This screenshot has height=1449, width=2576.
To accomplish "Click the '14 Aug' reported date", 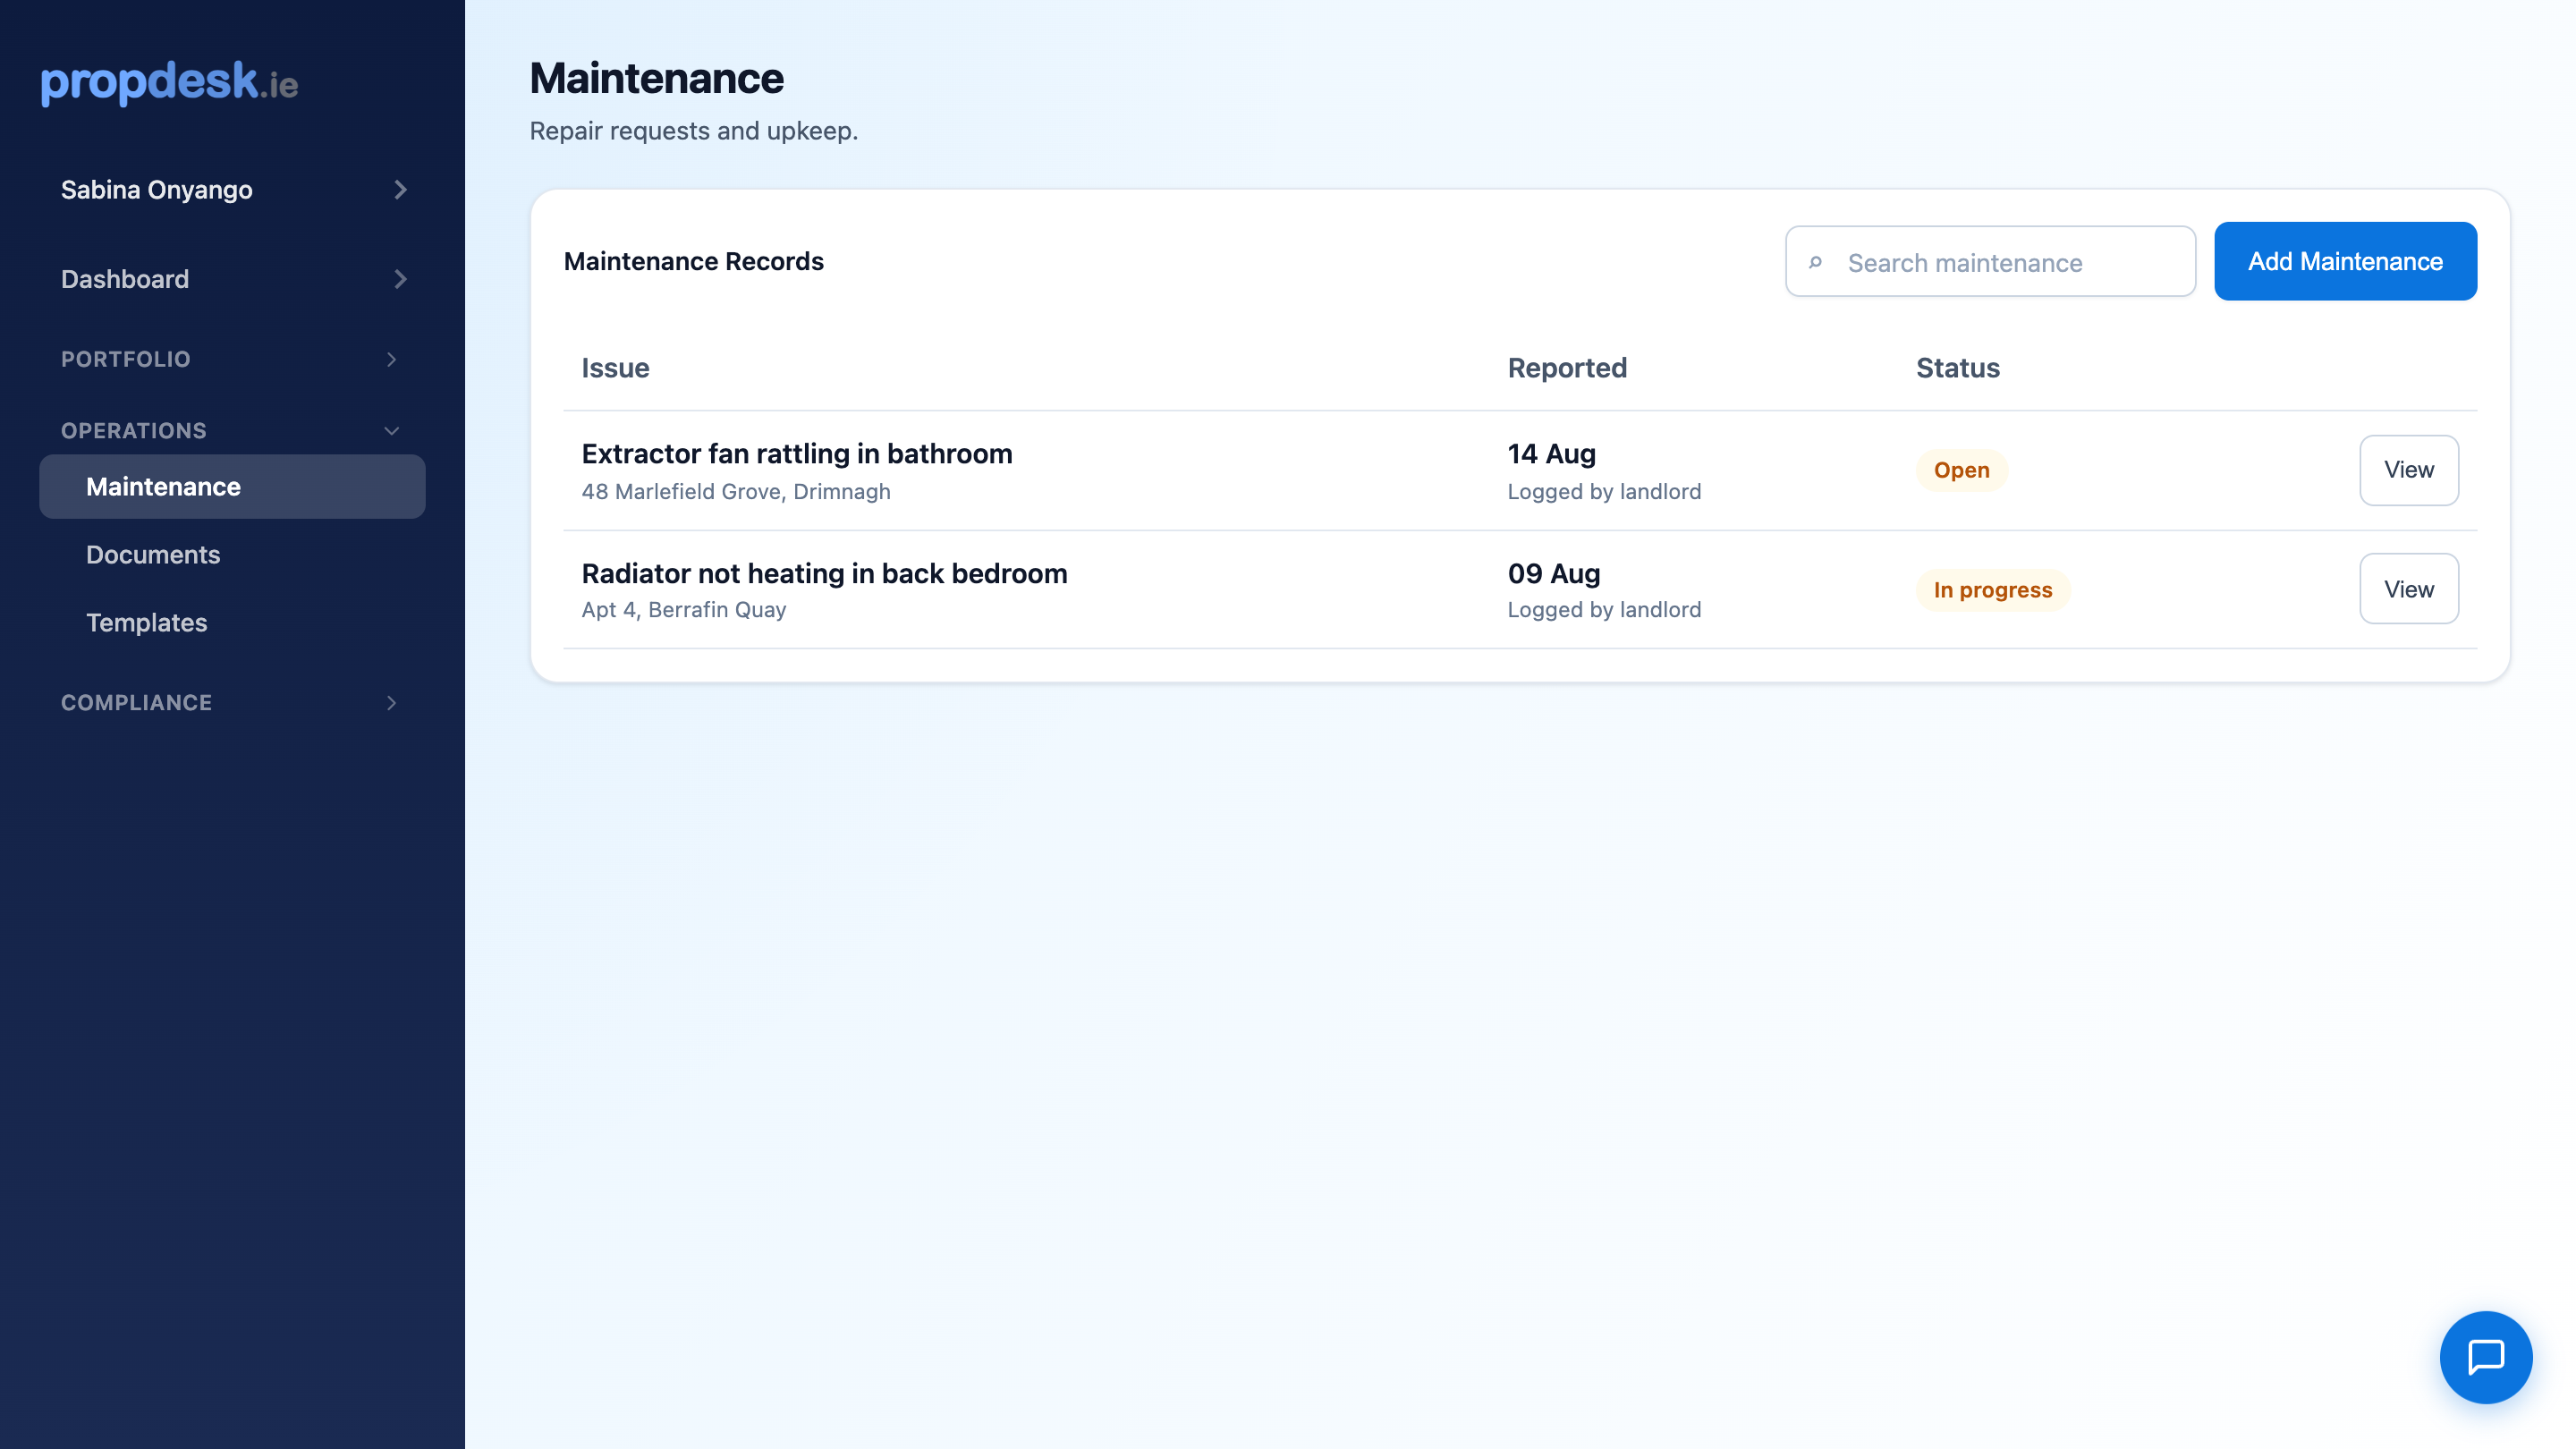I will [x=1551, y=454].
